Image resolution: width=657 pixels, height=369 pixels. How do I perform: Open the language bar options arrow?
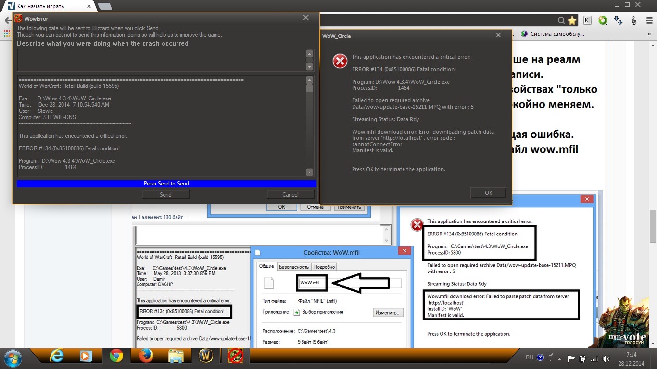coord(550,361)
